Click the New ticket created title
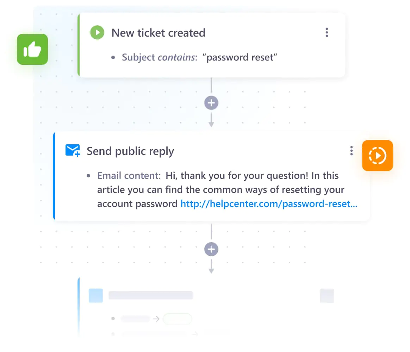410x352 pixels. 158,33
